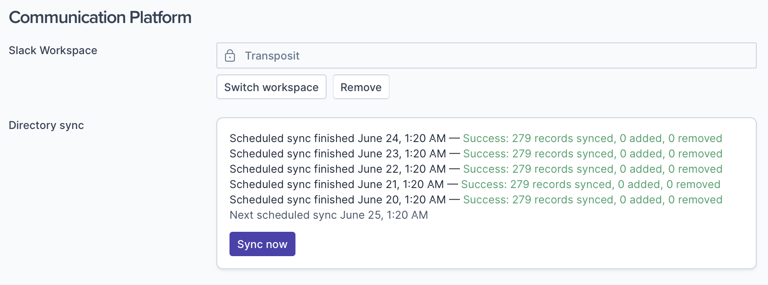768x285 pixels.
Task: Click the June 23 scheduled sync entry
Action: tap(337, 154)
